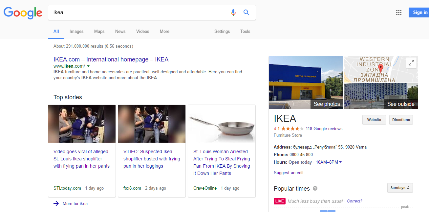The height and width of the screenshot is (212, 429).
Task: Open Popular times help question mark icon
Action: (x=315, y=188)
